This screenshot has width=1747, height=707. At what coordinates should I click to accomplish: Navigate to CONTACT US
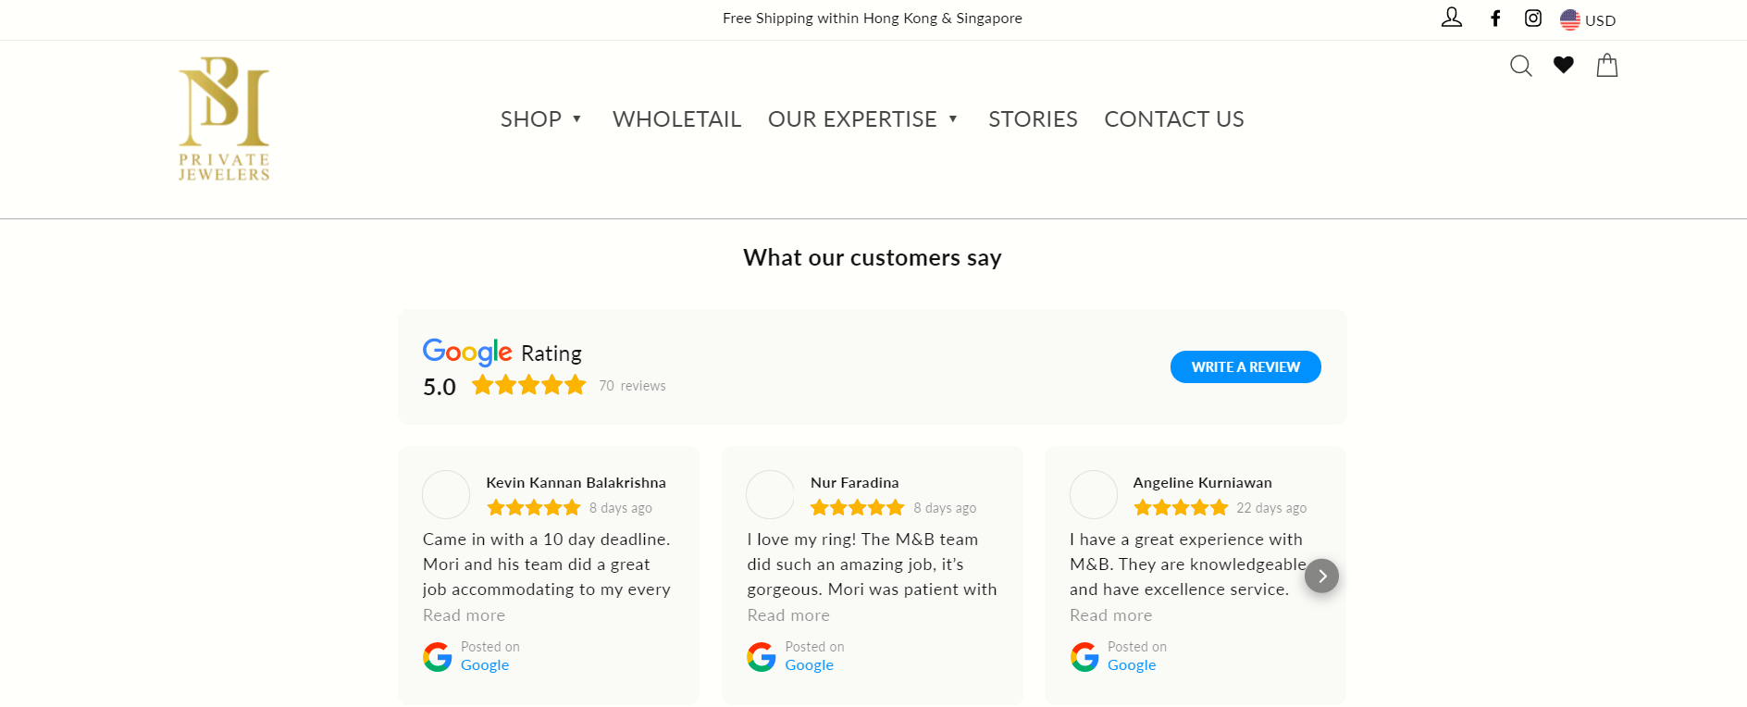1174,119
